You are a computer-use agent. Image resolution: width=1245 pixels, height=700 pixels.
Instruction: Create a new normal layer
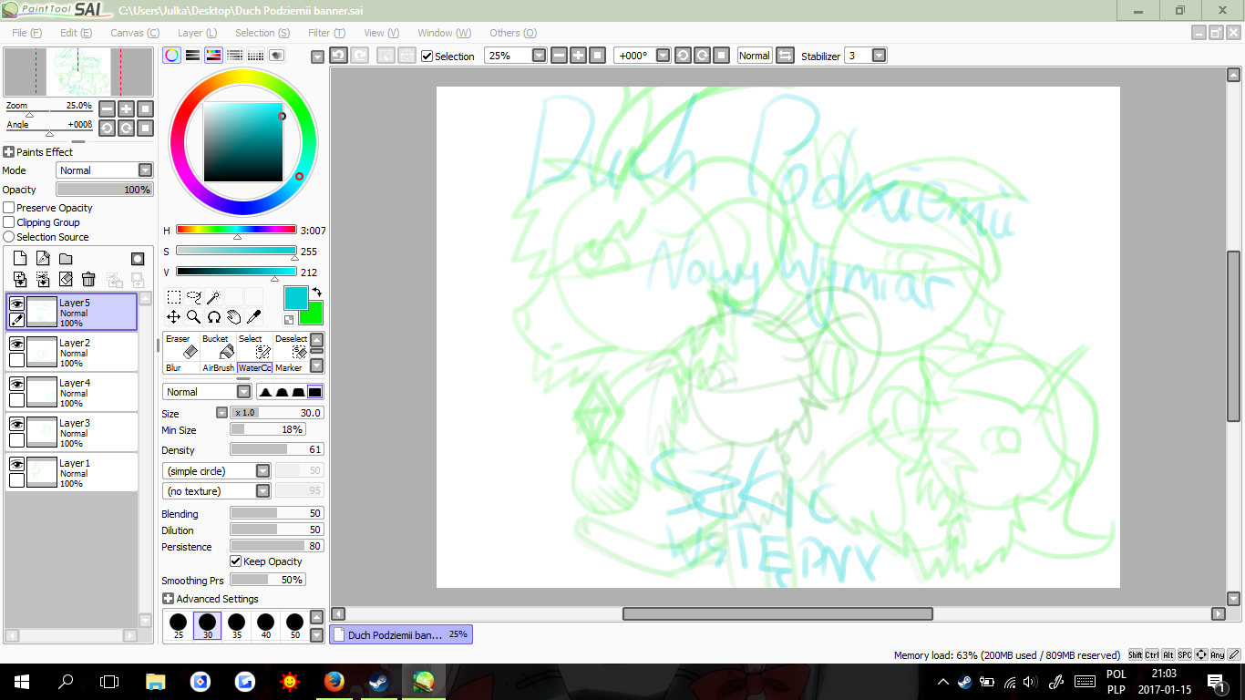tap(20, 259)
